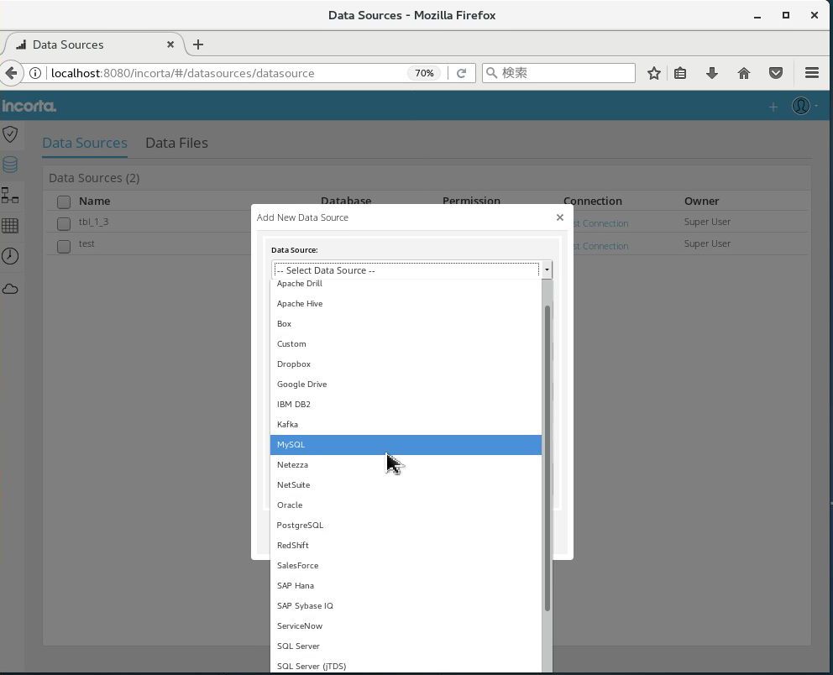Pick Dropbox from the data source list
This screenshot has height=675, width=833.
point(406,364)
